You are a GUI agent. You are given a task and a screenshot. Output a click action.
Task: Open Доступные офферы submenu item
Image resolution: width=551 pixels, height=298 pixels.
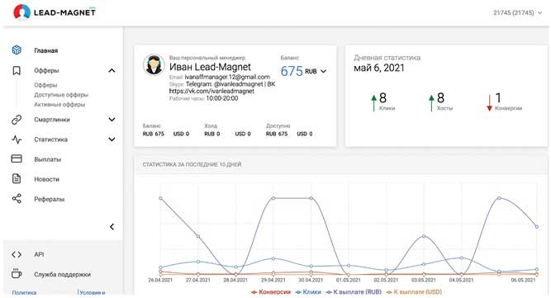point(61,95)
